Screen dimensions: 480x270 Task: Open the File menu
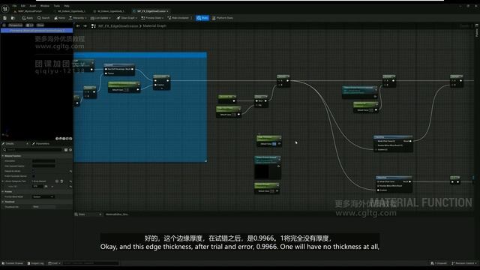pyautogui.click(x=14, y=6)
